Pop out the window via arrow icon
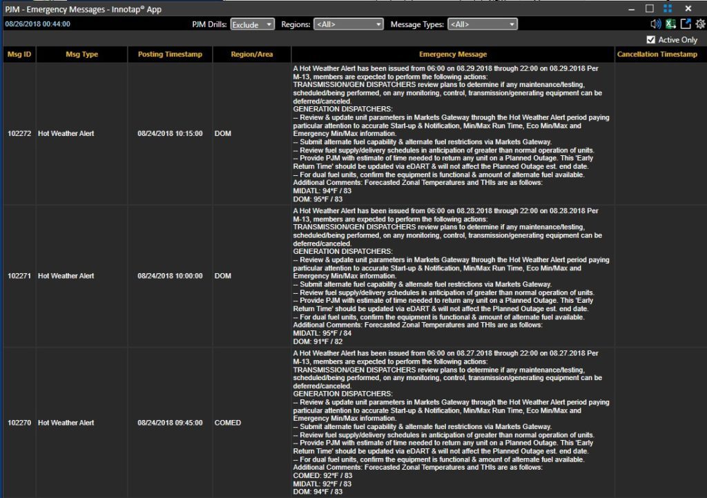 686,24
